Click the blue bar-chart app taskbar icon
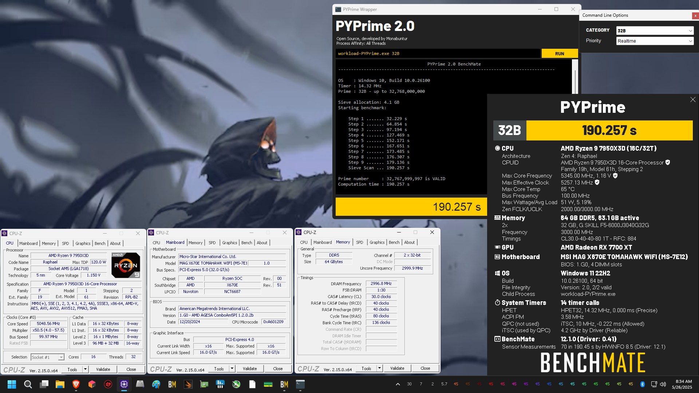 pos(220,384)
